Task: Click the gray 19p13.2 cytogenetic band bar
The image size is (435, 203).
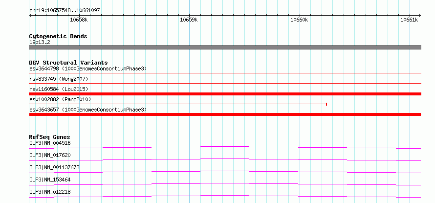Action: tap(225, 47)
